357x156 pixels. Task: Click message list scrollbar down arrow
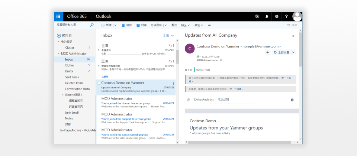tap(177, 142)
